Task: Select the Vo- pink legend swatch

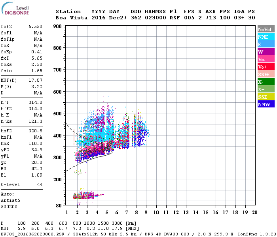Action: [x=266, y=59]
